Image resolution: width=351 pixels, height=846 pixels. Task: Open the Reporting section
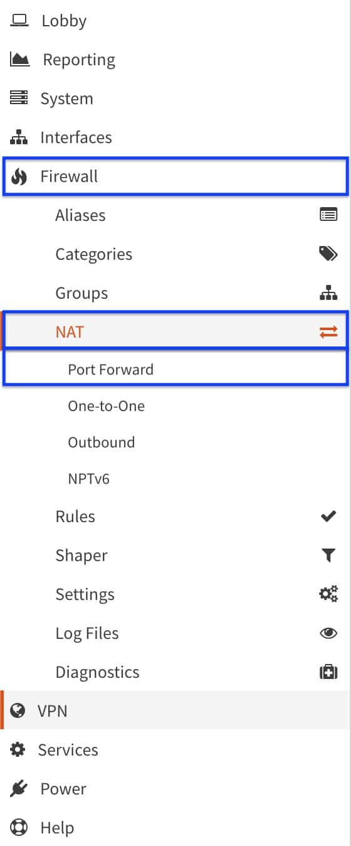coord(175,60)
